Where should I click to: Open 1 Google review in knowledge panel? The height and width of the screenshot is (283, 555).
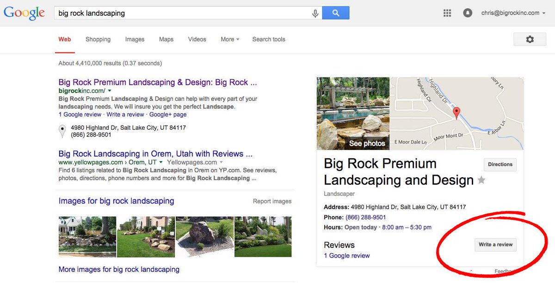click(347, 255)
